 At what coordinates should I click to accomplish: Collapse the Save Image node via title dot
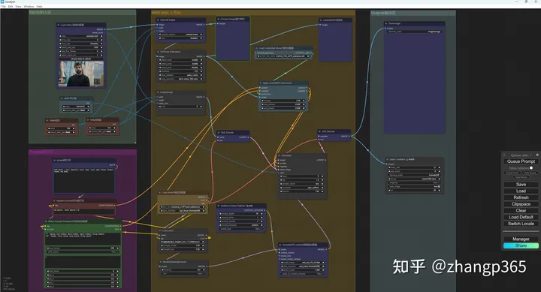coord(386,23)
